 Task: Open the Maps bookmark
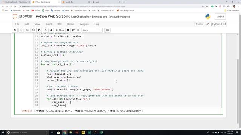(46, 10)
